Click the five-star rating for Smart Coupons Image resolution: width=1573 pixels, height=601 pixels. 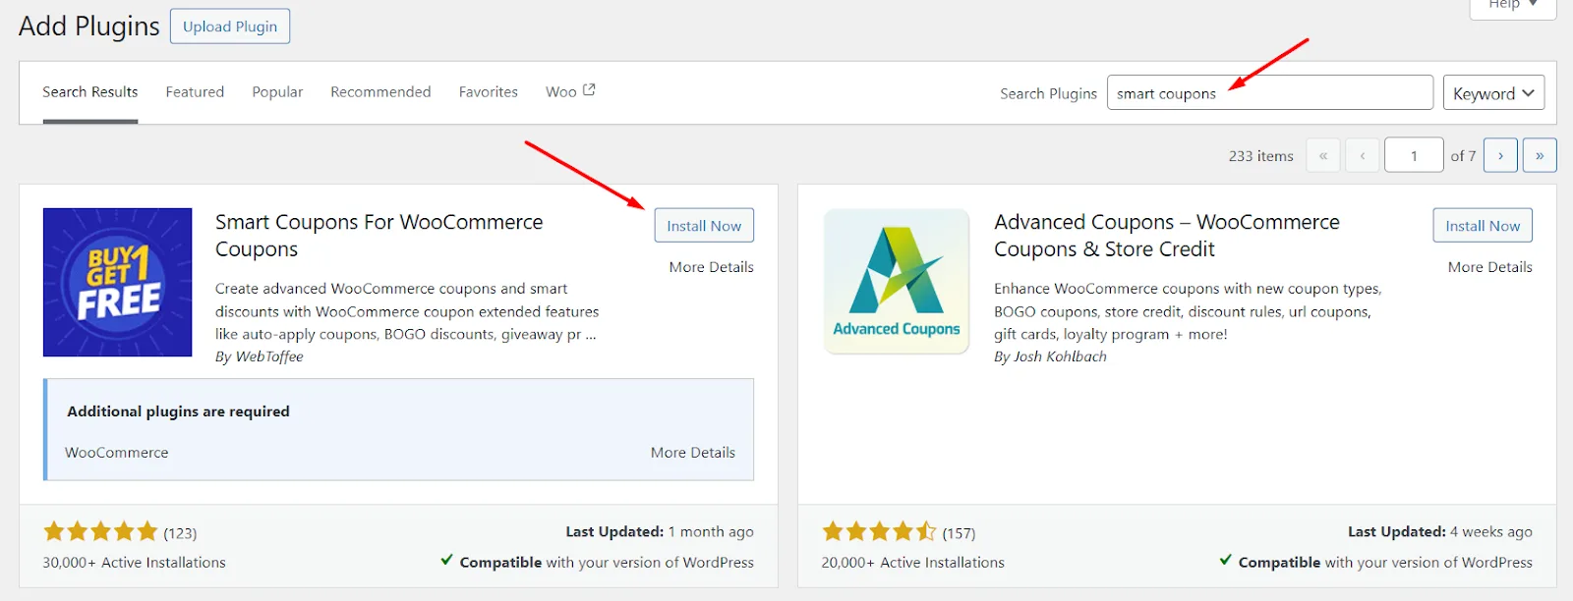[x=100, y=532]
